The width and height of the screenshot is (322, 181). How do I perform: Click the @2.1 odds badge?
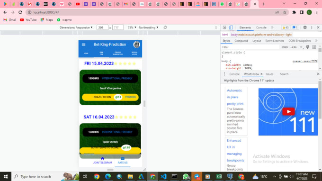118,97
